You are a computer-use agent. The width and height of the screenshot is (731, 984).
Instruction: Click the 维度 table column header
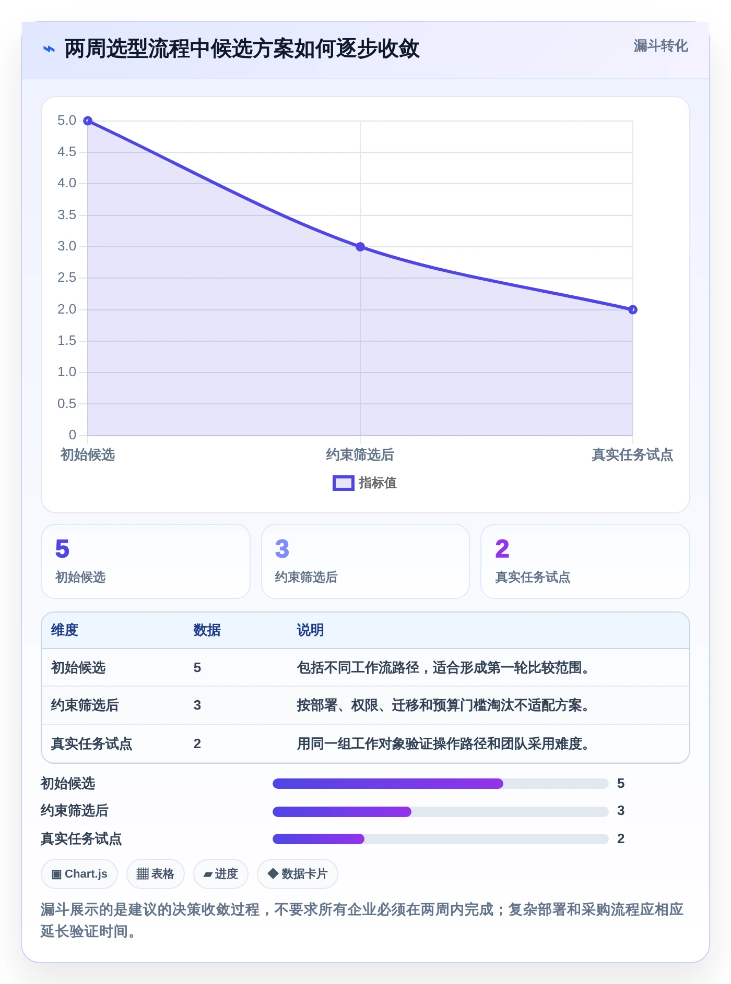[65, 630]
